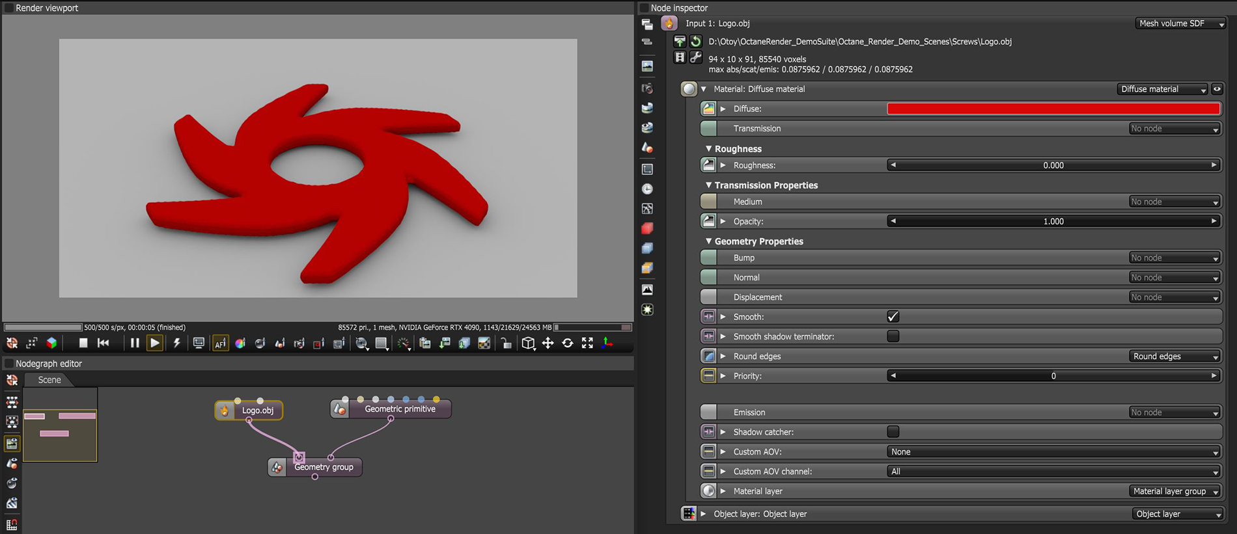Click the clock icon in inspector sidebar
The width and height of the screenshot is (1237, 534).
647,189
